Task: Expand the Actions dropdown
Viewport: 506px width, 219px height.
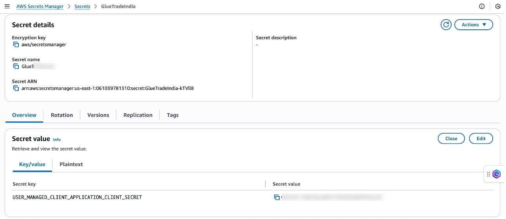Action: click(473, 25)
